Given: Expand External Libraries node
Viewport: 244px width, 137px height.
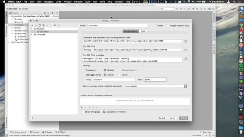Looking at the screenshot, I should click(9, 42).
